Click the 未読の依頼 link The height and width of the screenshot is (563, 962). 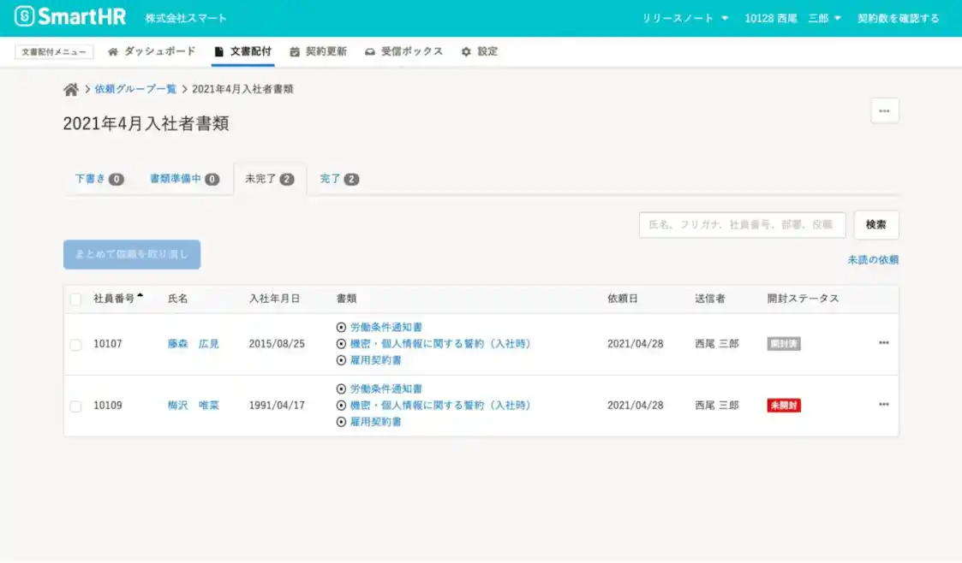873,260
